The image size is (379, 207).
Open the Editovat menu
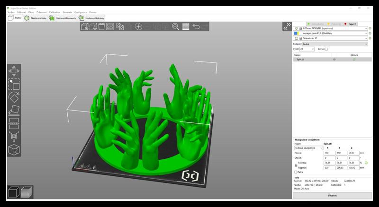pyautogui.click(x=21, y=12)
